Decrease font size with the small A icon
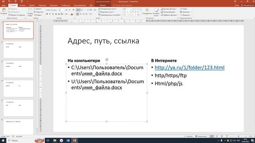 [70, 10]
